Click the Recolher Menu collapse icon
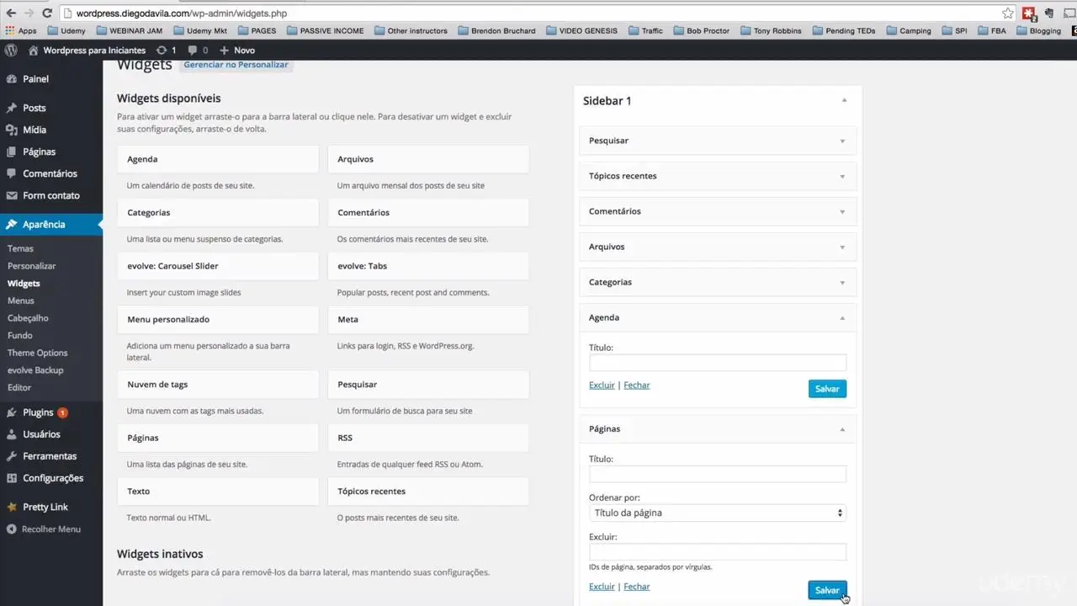1077x606 pixels. point(11,529)
